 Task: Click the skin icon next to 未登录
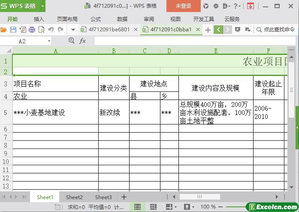coord(206,6)
